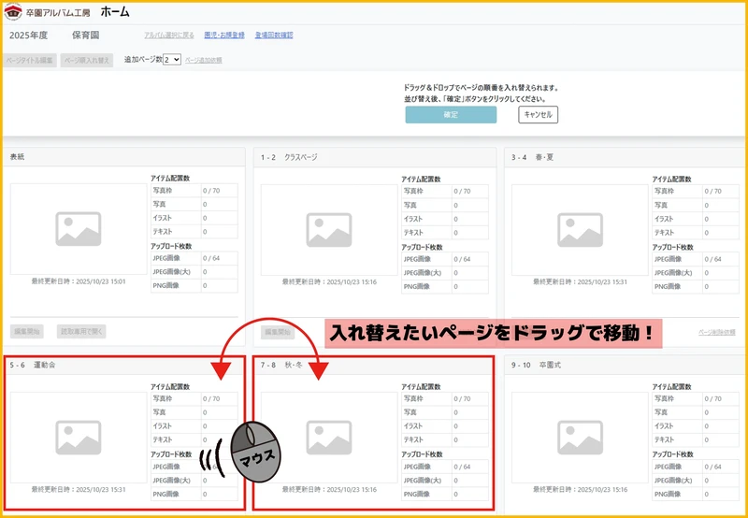
Task: Click the ページタイトル編集 button
Action: click(x=30, y=60)
